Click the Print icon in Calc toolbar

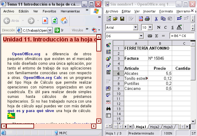click(147, 19)
